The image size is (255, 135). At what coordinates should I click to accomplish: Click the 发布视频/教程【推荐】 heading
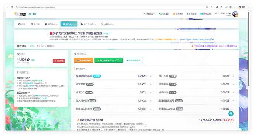pos(91,120)
